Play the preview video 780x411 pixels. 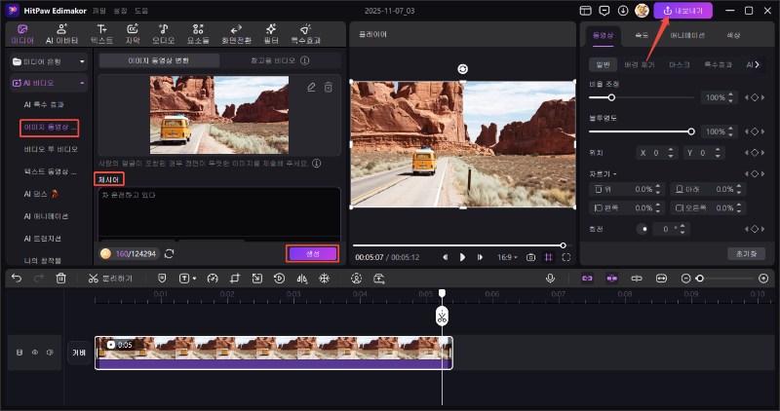pyautogui.click(x=462, y=257)
